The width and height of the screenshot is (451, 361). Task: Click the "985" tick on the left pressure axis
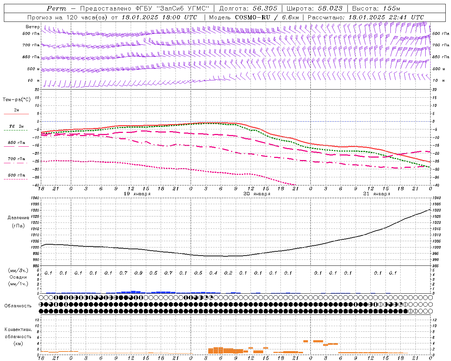coord(36,266)
